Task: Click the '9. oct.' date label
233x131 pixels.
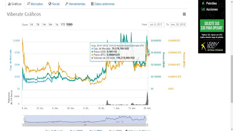Action: coord(25,108)
